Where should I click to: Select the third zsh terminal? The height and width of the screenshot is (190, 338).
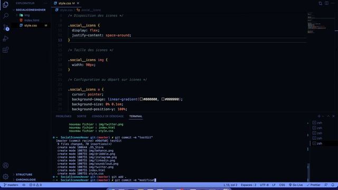click(x=317, y=133)
